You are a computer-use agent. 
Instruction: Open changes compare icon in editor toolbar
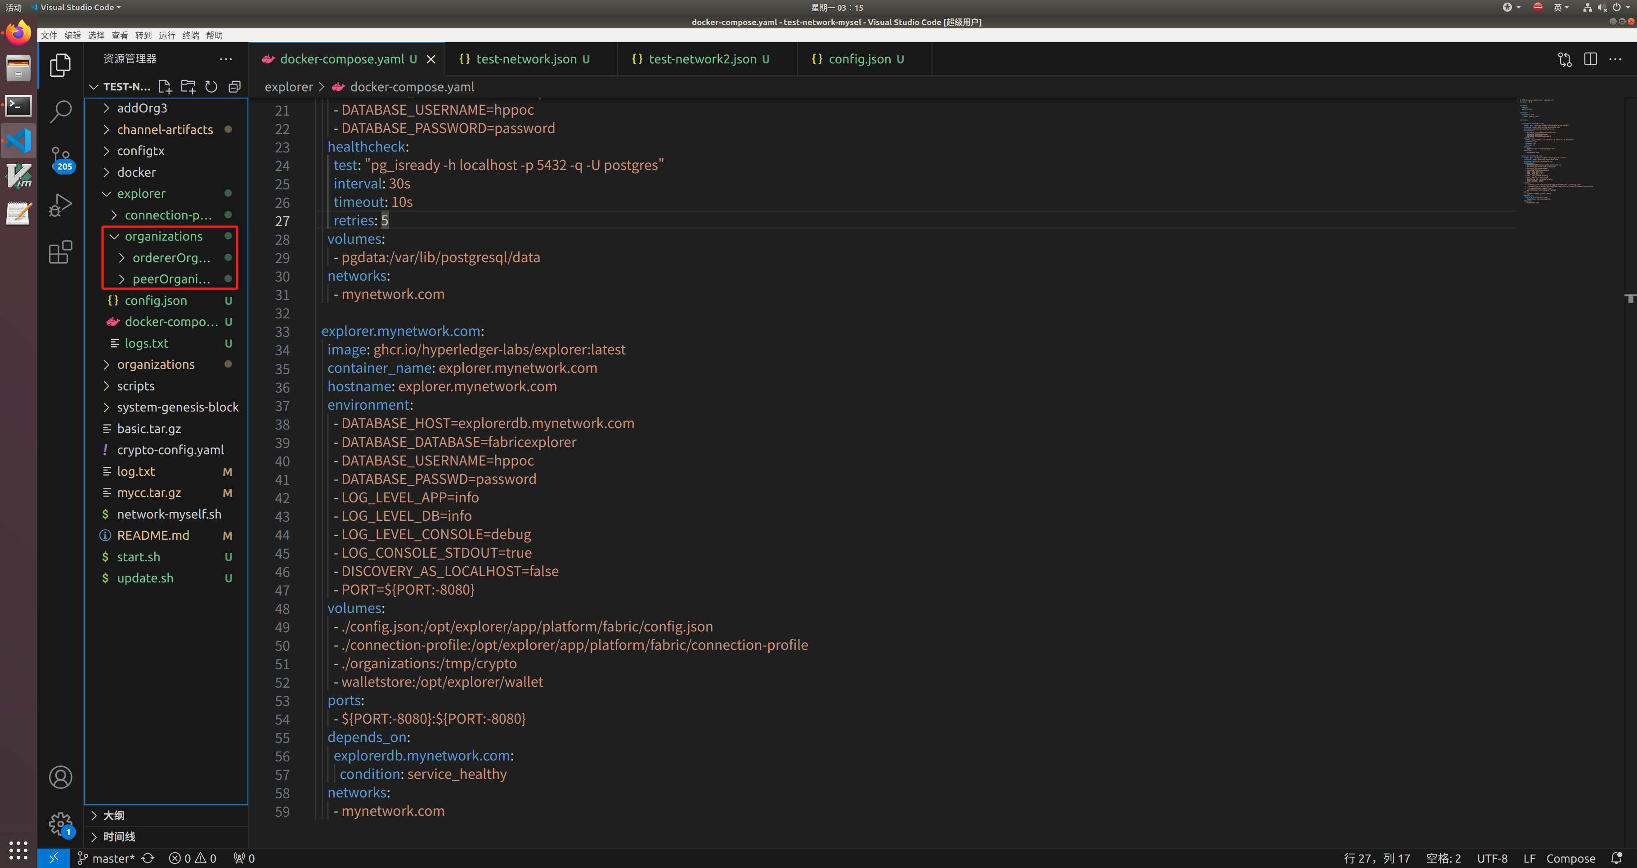tap(1565, 59)
